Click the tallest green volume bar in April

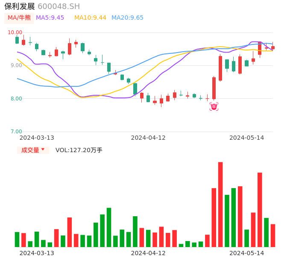pyautogui.click(x=135, y=231)
